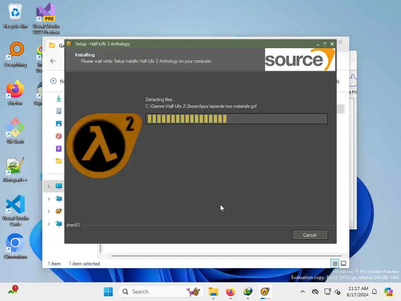Select the This PC monitor icon
The height and width of the screenshot is (301, 401).
(59, 186)
